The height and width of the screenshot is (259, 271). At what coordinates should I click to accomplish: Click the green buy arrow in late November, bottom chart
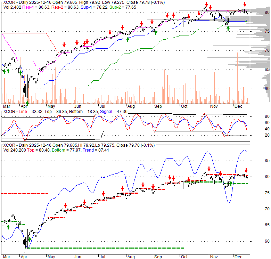click(231, 183)
